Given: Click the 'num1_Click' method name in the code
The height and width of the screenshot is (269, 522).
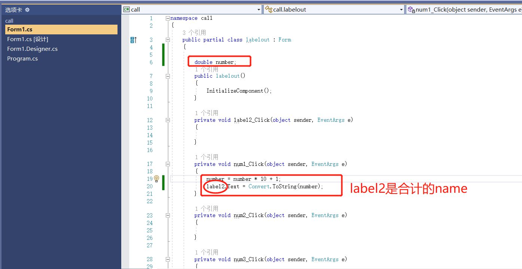Looking at the screenshot, I should (249, 164).
